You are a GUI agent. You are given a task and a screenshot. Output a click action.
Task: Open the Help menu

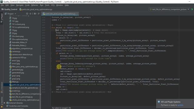pos(67,5)
